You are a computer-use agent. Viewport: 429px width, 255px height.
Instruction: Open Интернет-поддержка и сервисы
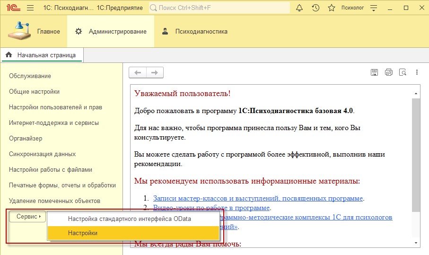tap(54, 123)
